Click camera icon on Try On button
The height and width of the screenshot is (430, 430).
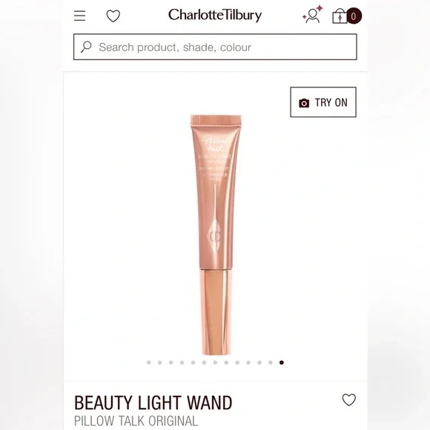(304, 103)
